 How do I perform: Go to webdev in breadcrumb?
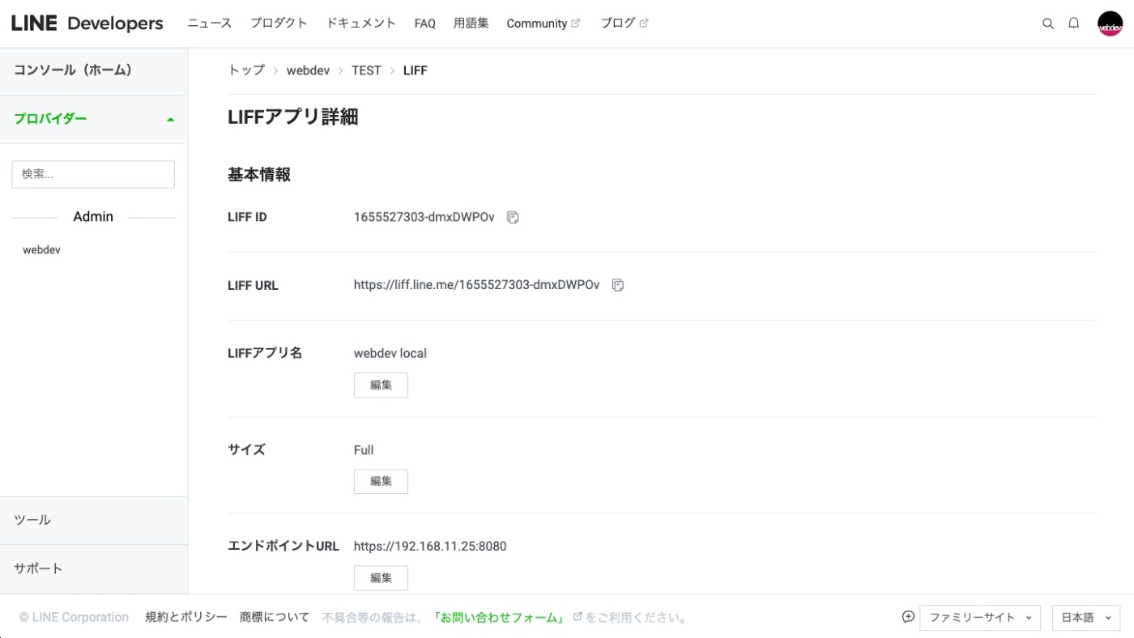(308, 70)
